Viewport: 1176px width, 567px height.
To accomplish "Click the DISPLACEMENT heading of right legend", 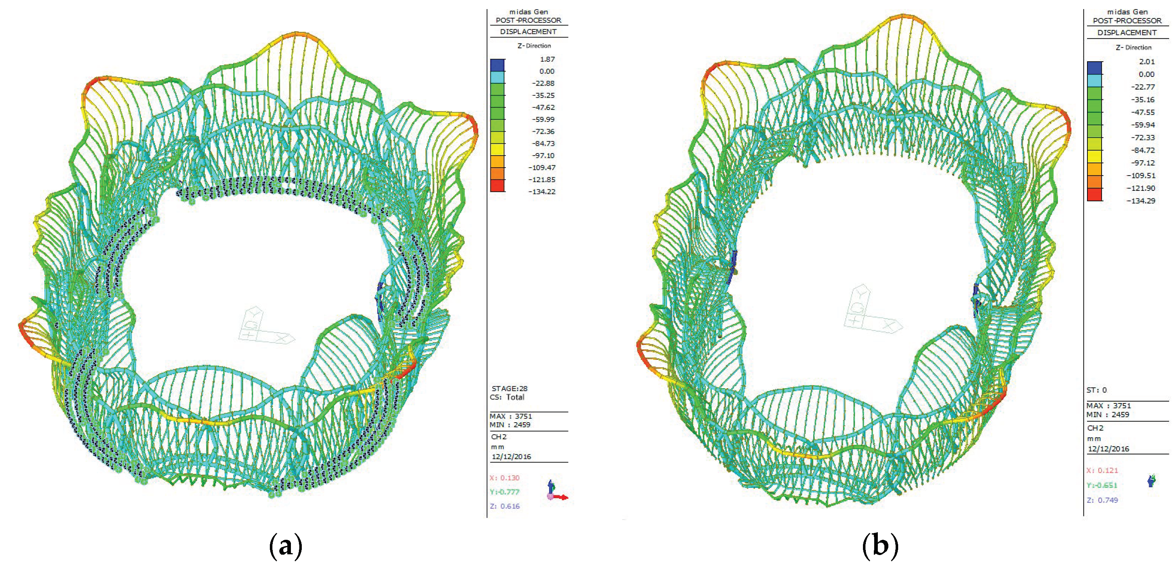I will [1127, 32].
